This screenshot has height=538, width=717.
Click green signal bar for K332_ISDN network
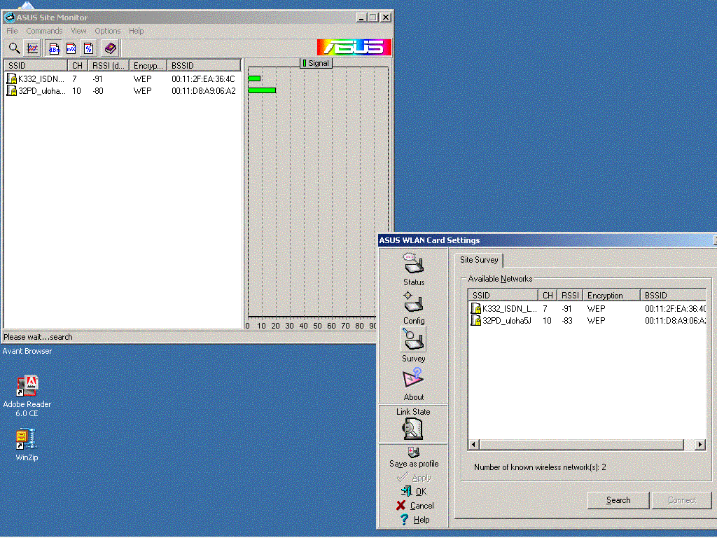pos(254,78)
